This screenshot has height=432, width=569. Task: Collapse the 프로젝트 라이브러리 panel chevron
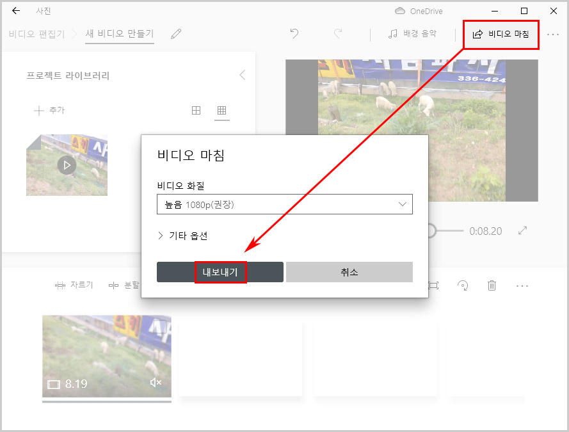[242, 74]
